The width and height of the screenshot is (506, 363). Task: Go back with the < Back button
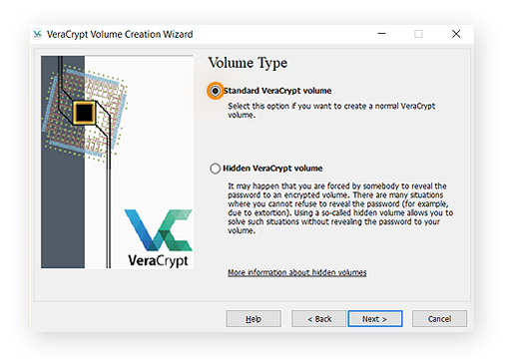(319, 319)
